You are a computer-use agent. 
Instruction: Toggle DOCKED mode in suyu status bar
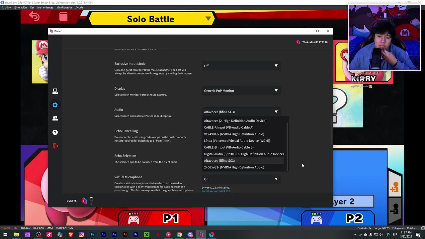(x=26, y=228)
